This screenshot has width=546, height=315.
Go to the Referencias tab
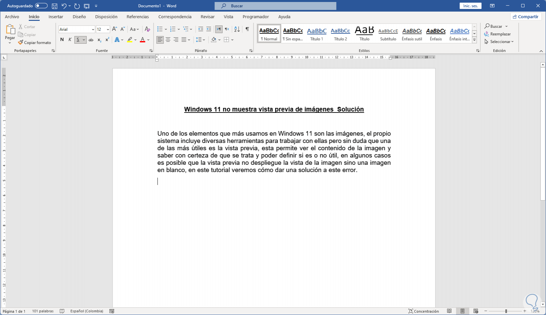pos(138,17)
